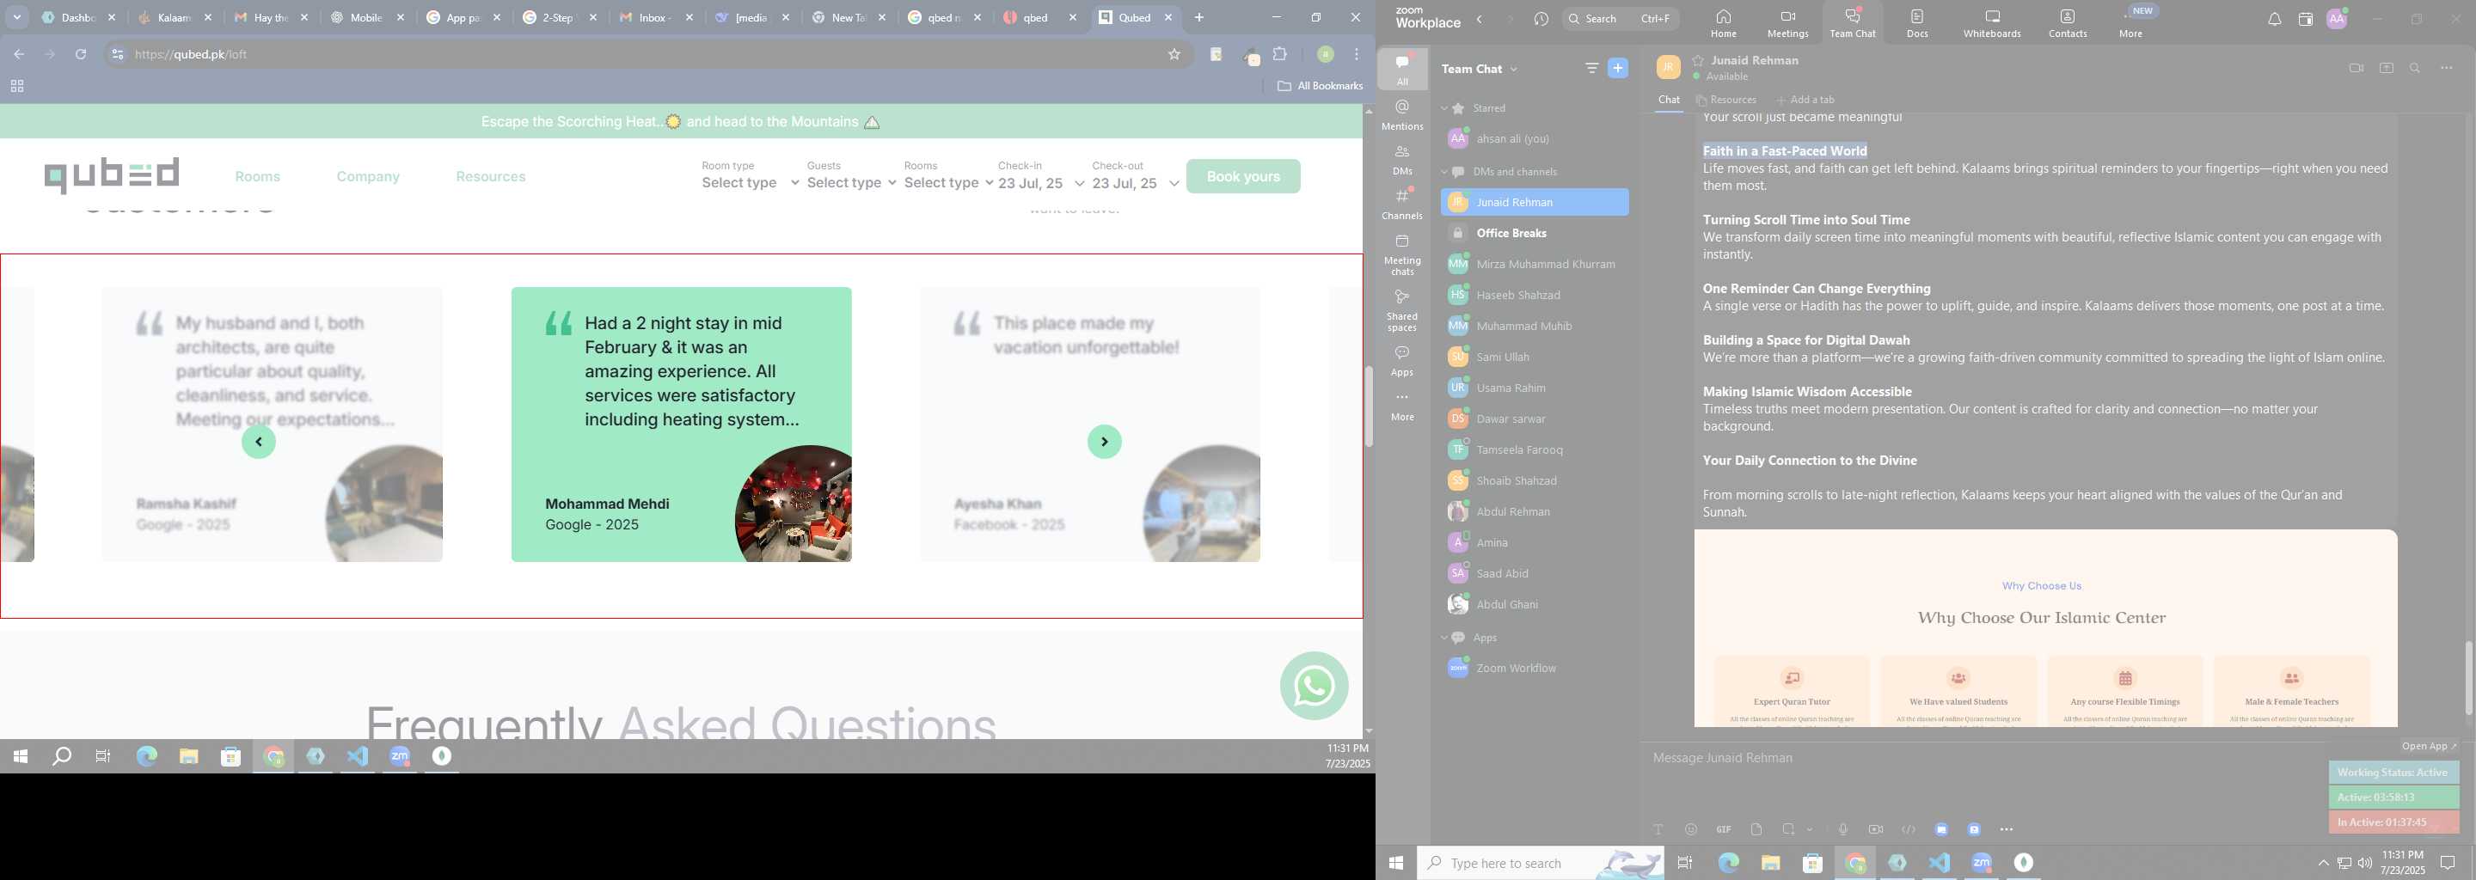Click the Open App link
The width and height of the screenshot is (2476, 880).
(2429, 745)
